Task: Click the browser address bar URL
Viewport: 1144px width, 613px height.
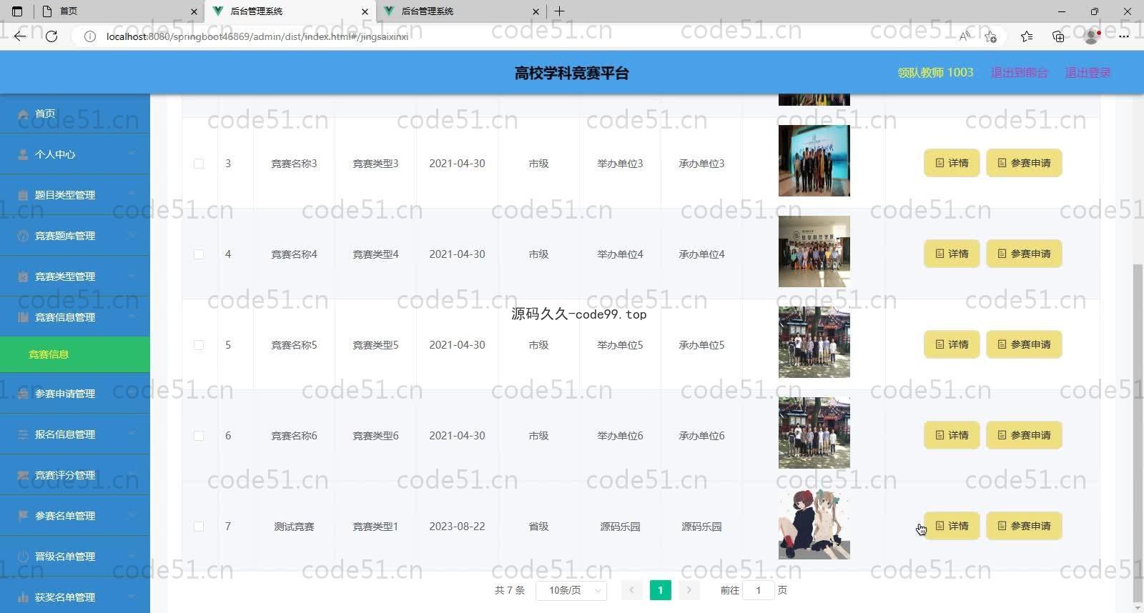Action: pos(257,36)
